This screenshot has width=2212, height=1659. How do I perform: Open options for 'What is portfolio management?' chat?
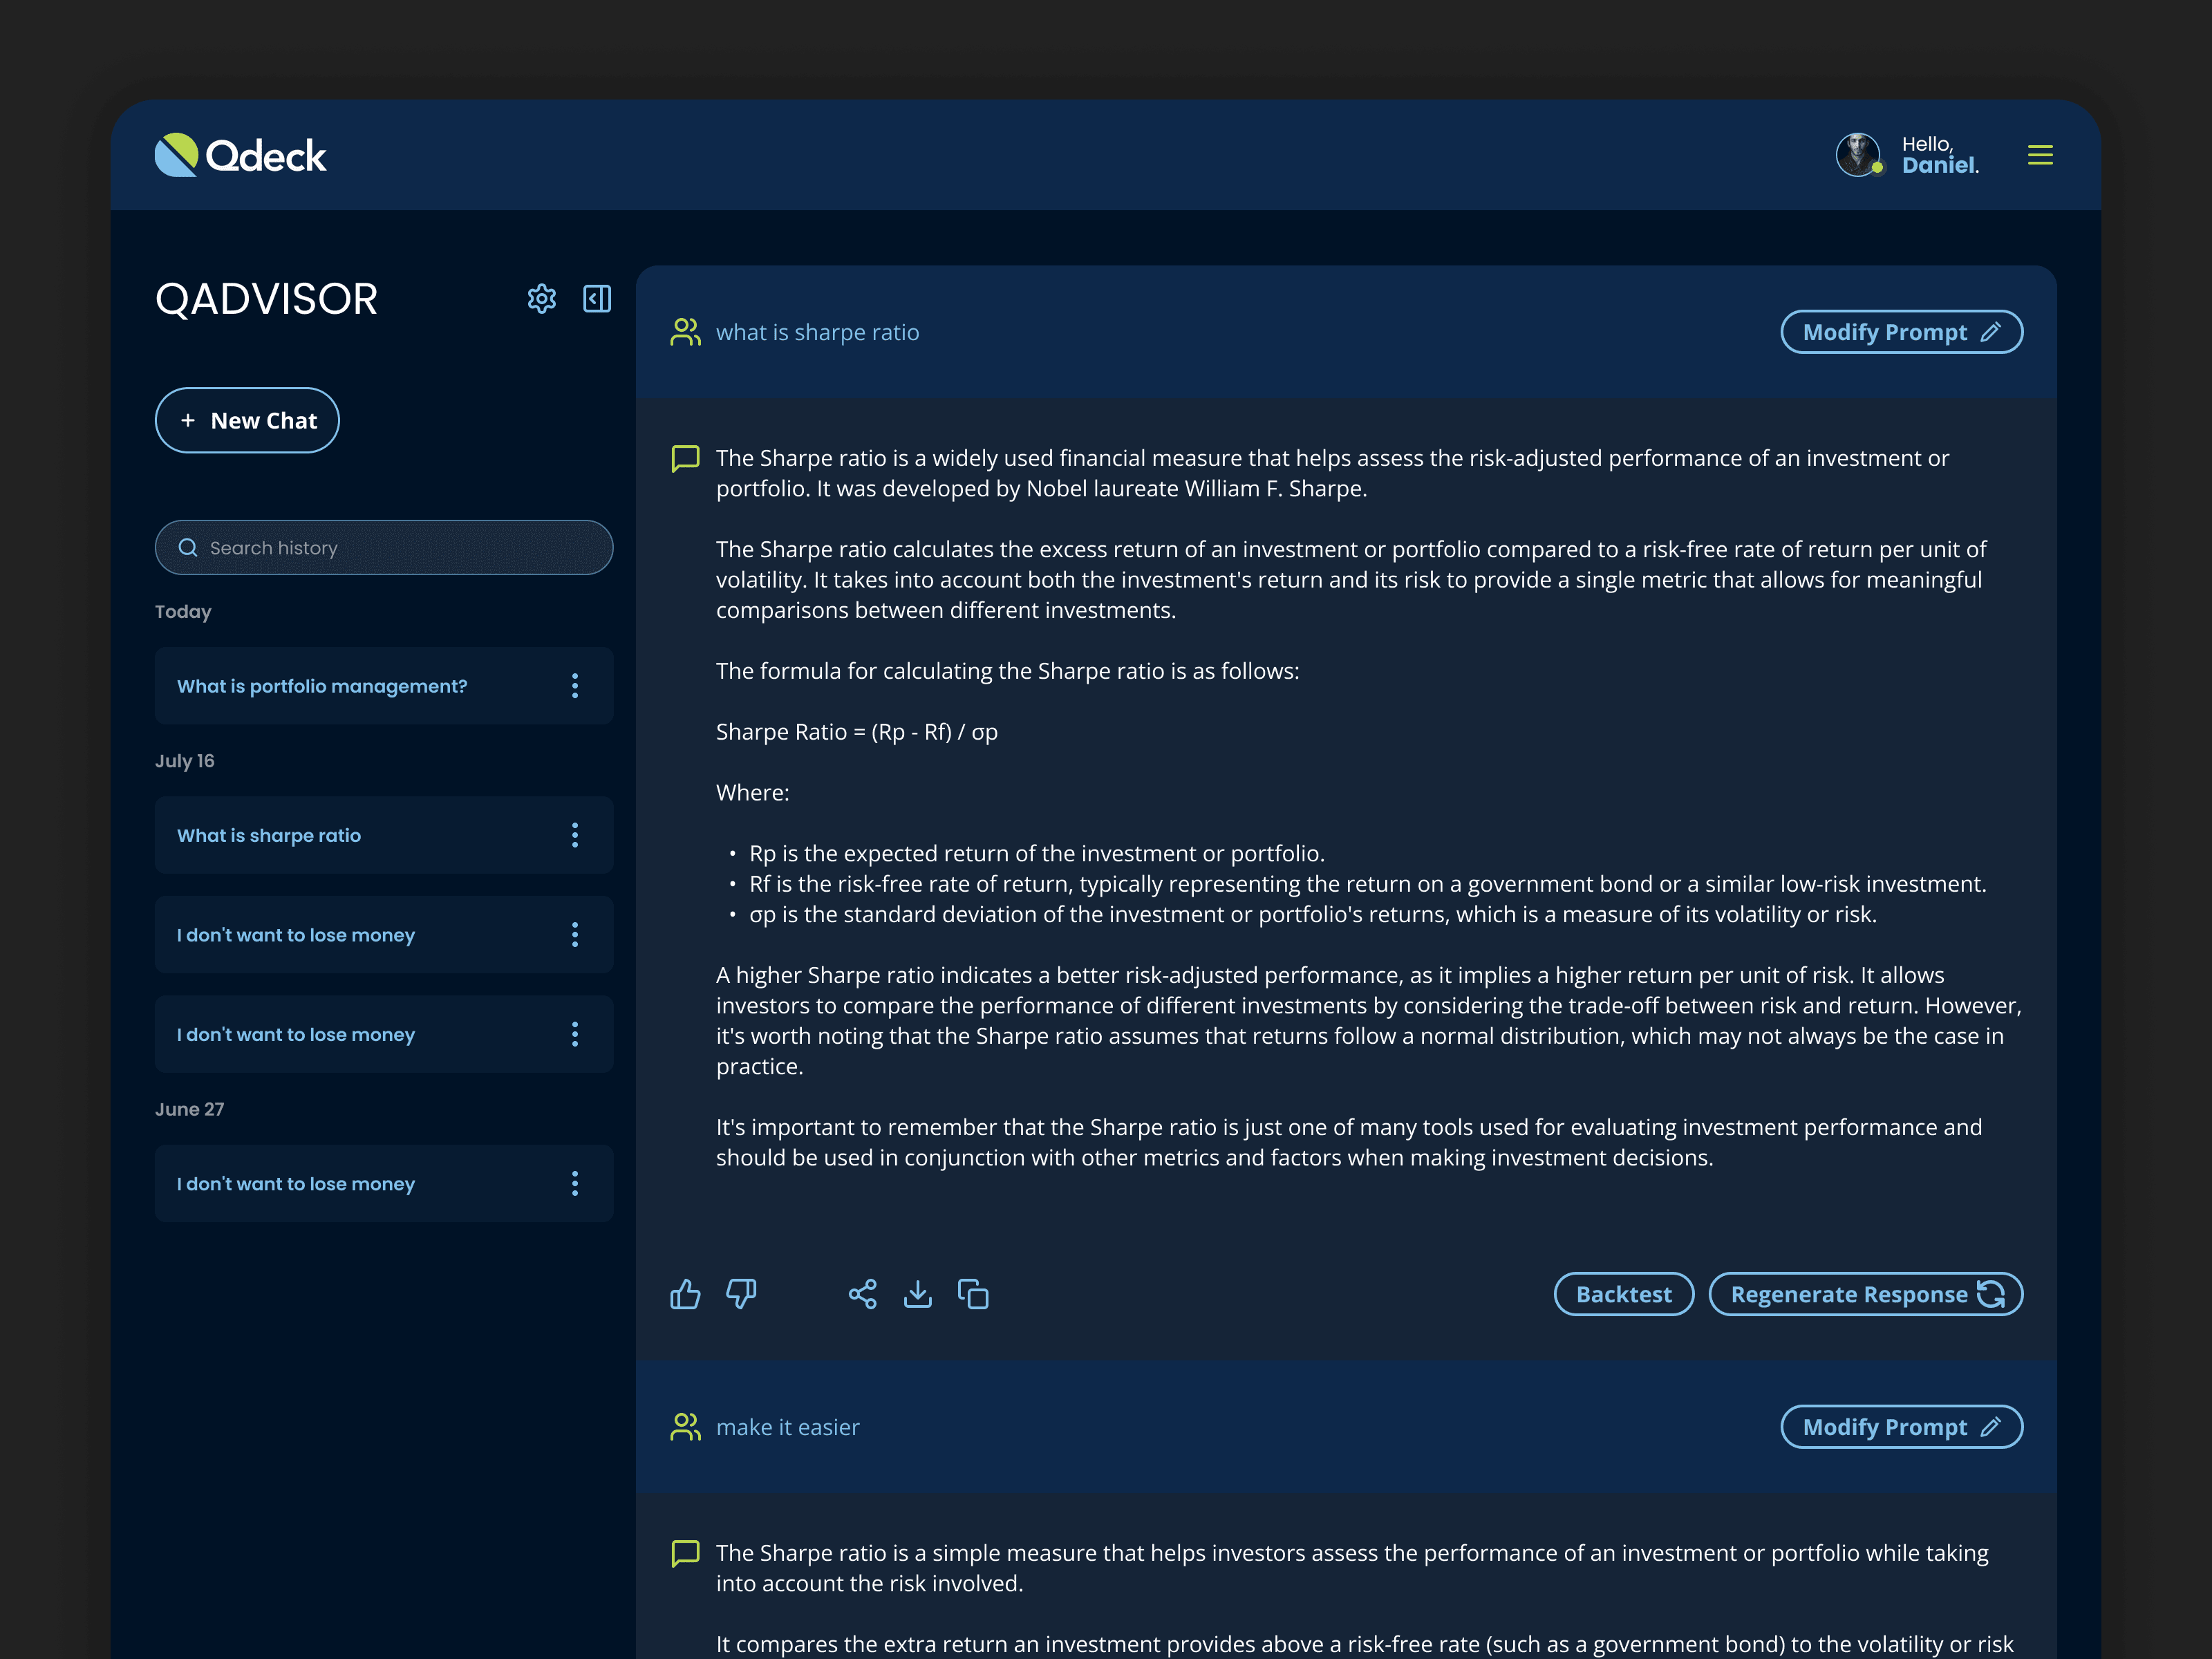[x=574, y=686]
